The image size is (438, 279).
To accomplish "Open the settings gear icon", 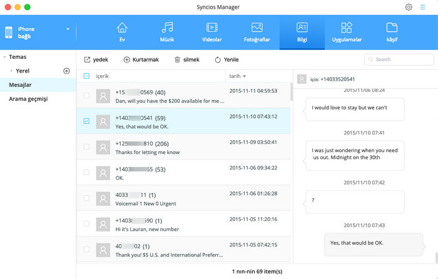I will (x=409, y=8).
